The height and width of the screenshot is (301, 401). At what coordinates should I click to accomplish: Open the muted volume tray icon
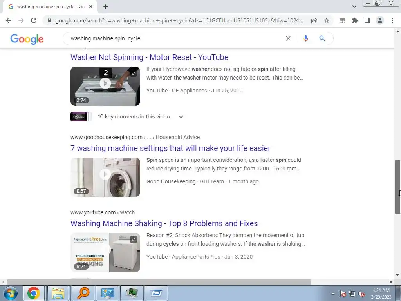pyautogui.click(x=361, y=294)
